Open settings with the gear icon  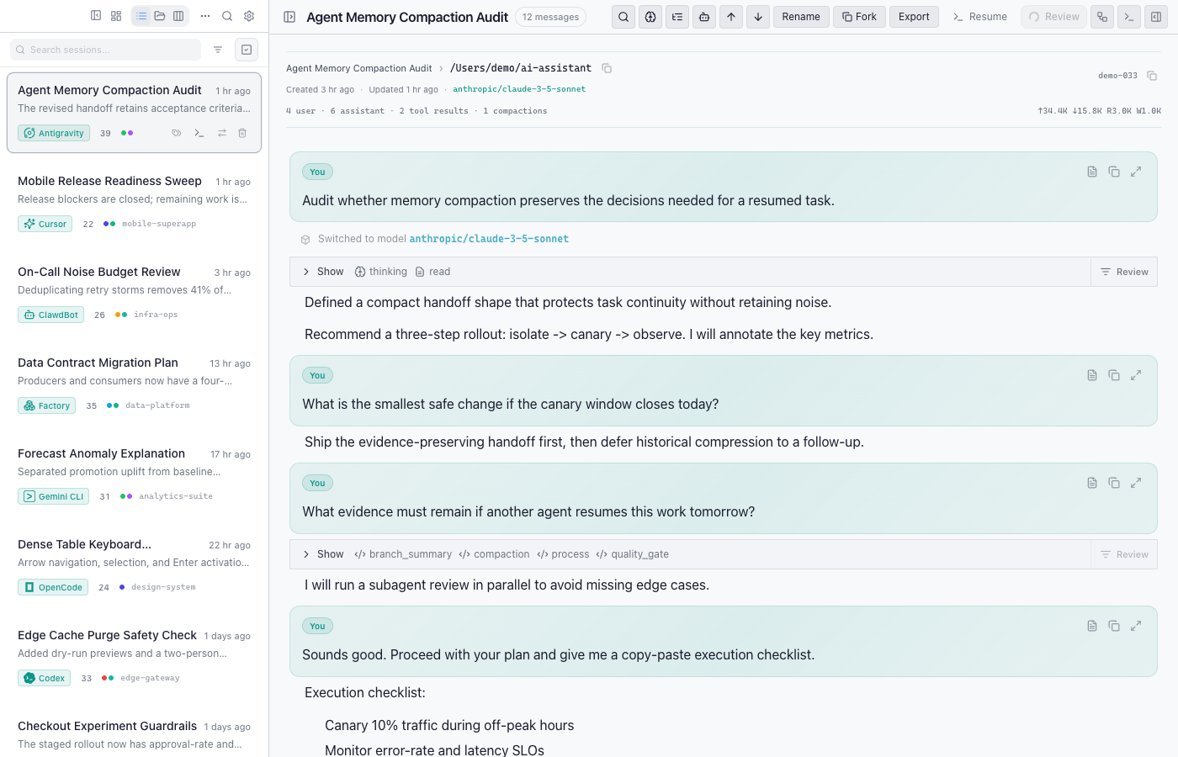249,16
